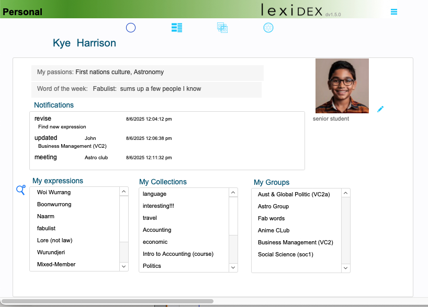Open the list layout icon in the toolbar
Viewport: 428px width, 307px height.
[x=177, y=28]
